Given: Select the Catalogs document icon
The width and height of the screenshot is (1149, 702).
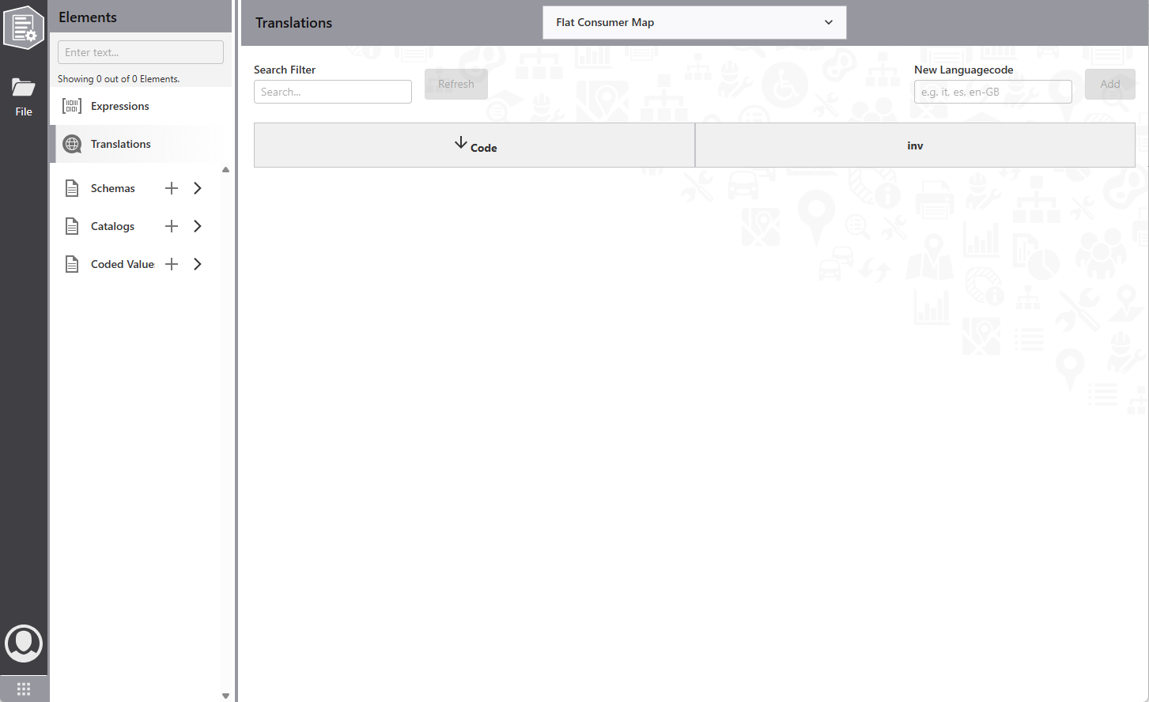Looking at the screenshot, I should [72, 226].
